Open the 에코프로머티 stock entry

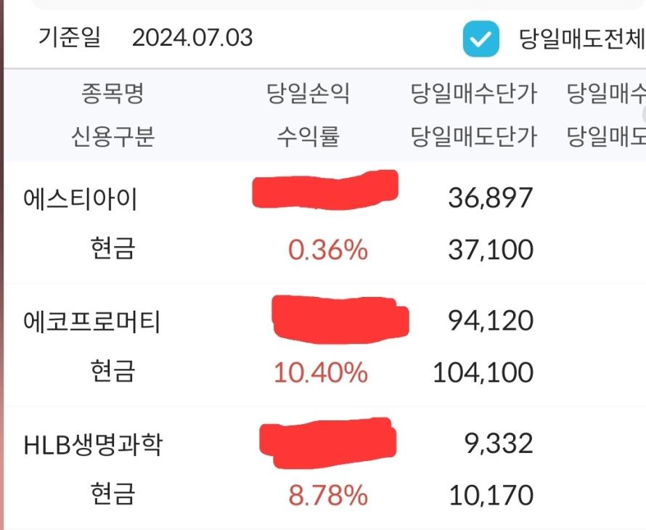tap(91, 322)
